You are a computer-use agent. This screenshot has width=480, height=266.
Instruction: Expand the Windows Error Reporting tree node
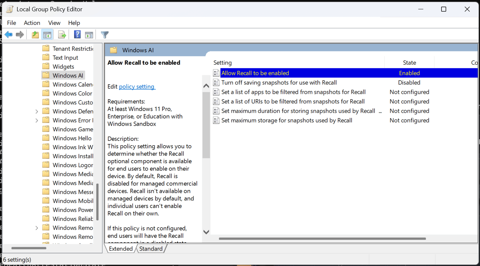pyautogui.click(x=36, y=120)
